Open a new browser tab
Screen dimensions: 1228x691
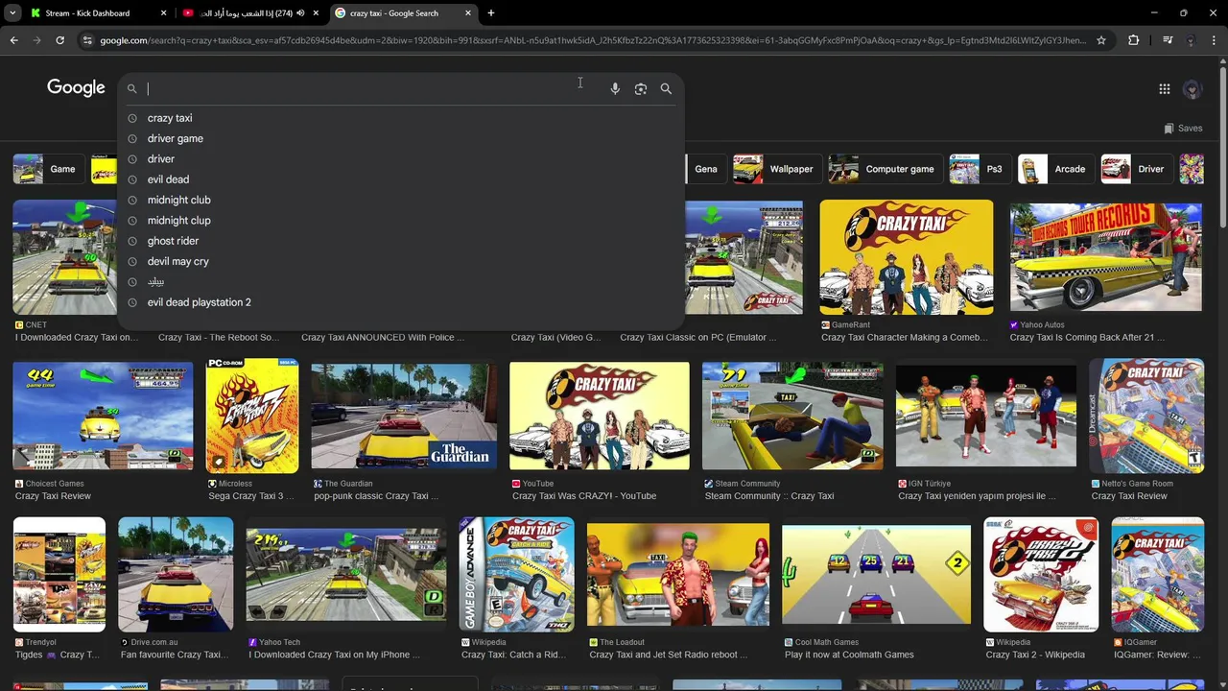[x=491, y=13]
